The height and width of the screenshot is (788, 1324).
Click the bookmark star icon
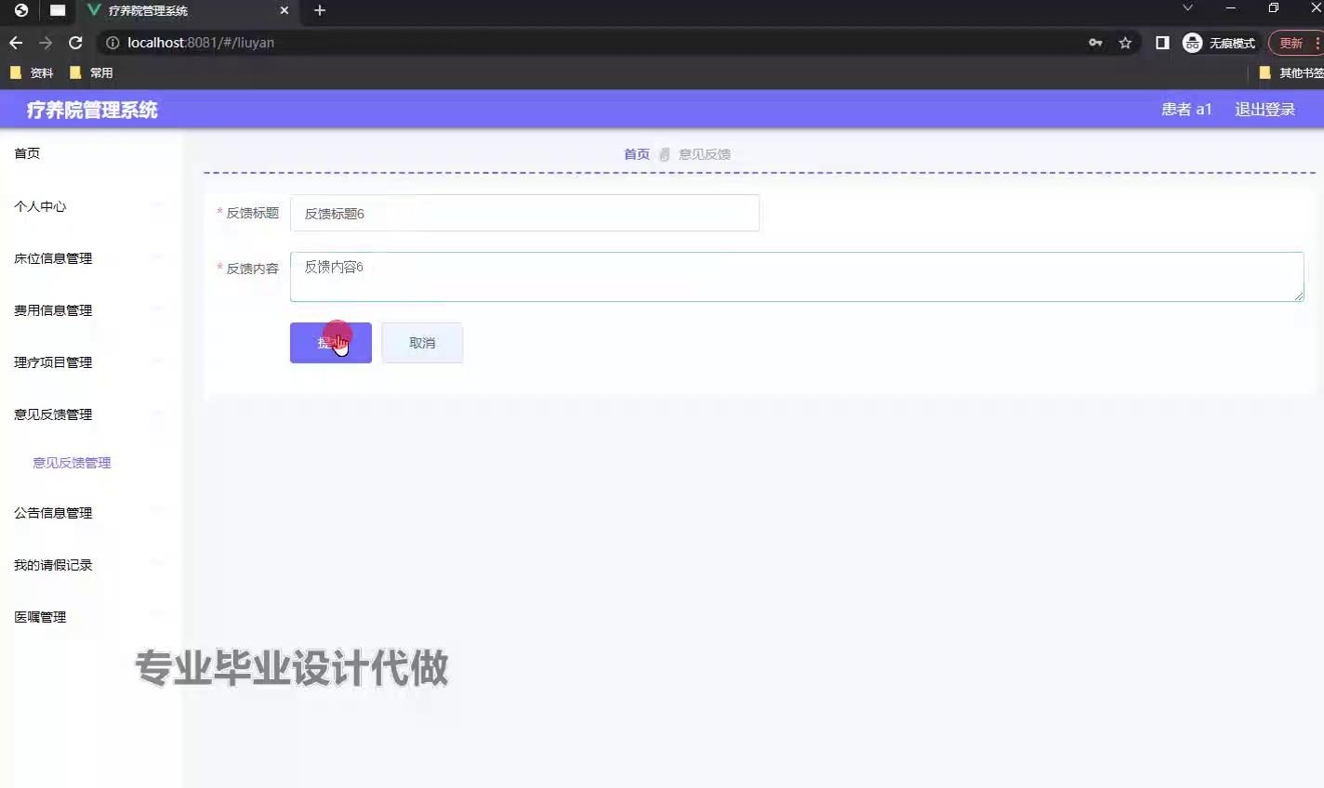pos(1125,42)
